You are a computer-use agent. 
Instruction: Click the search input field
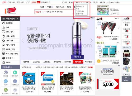(x=60, y=12)
